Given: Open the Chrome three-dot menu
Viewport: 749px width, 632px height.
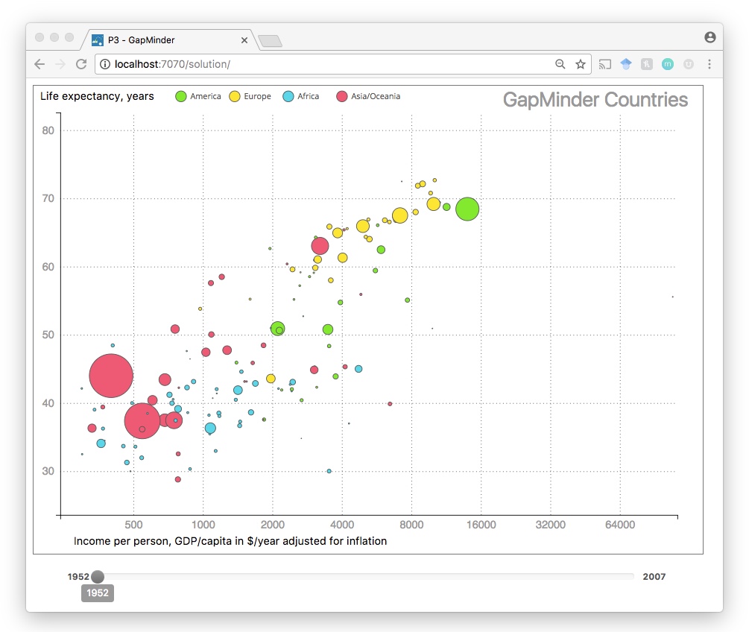Looking at the screenshot, I should tap(710, 65).
